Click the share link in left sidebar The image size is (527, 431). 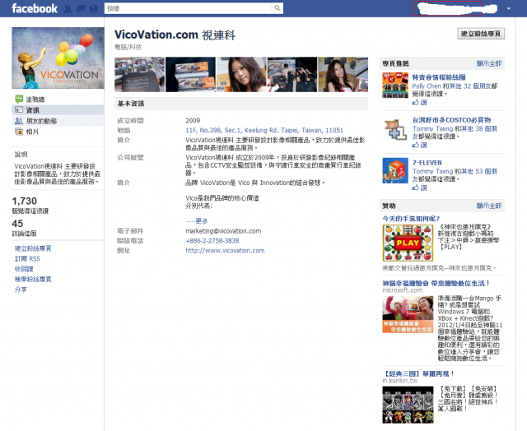pos(21,290)
